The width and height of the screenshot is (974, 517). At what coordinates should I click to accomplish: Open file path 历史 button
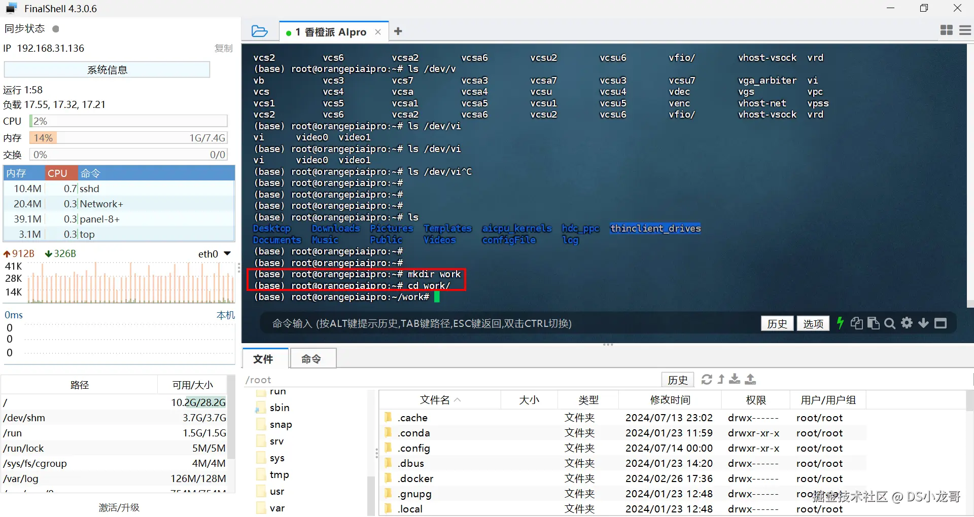coord(678,380)
